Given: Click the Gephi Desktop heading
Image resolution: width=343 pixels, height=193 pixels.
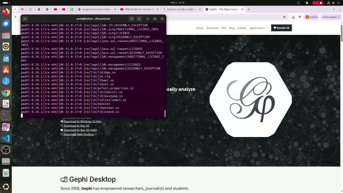Looking at the screenshot, I should [x=88, y=179].
